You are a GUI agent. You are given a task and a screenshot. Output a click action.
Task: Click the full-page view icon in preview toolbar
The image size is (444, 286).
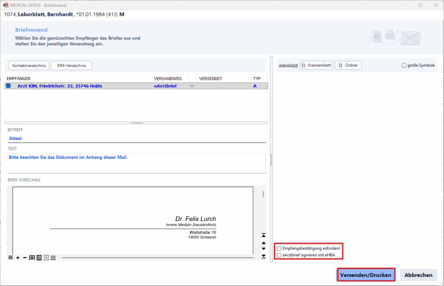click(x=39, y=258)
